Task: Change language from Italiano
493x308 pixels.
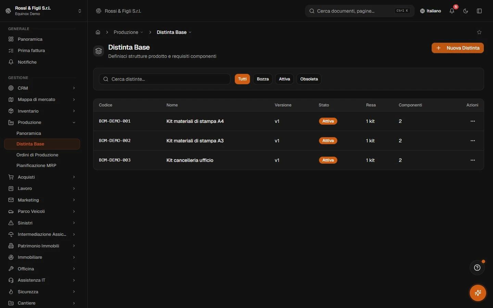Action: pyautogui.click(x=430, y=11)
